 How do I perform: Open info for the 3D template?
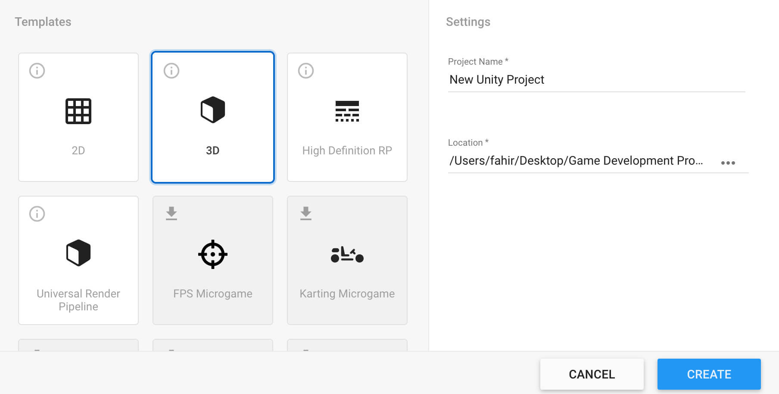pos(171,71)
